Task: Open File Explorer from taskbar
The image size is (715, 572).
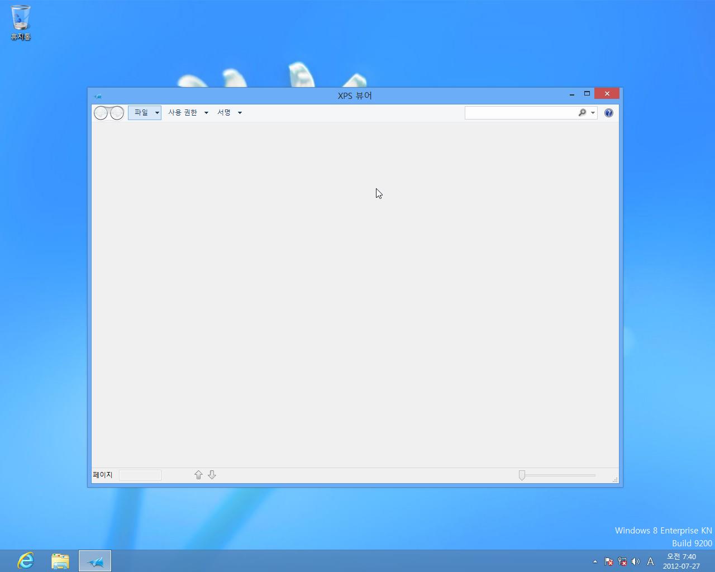Action: point(60,561)
